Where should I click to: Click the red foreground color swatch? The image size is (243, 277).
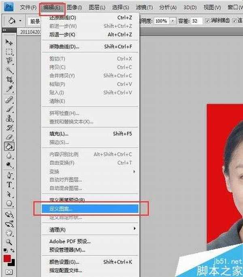[x=7, y=258]
